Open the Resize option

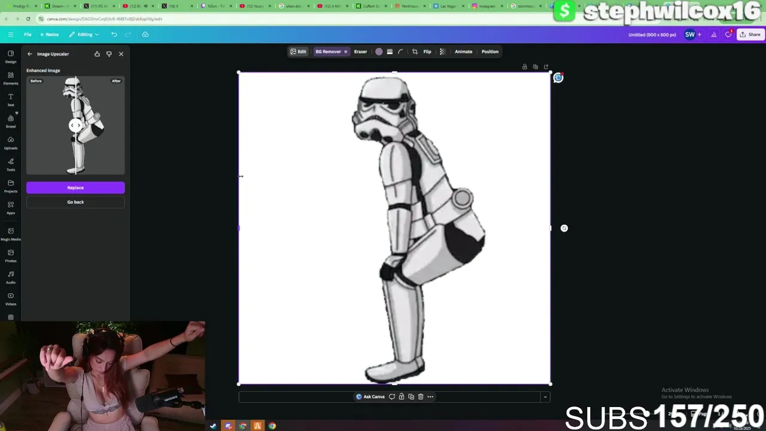49,35
